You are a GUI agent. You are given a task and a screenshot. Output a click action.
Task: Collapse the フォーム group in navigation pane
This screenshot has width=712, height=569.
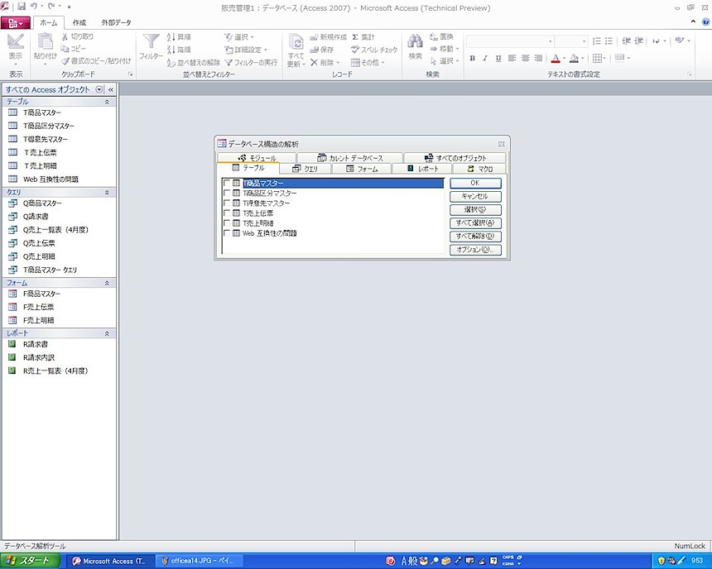[107, 283]
